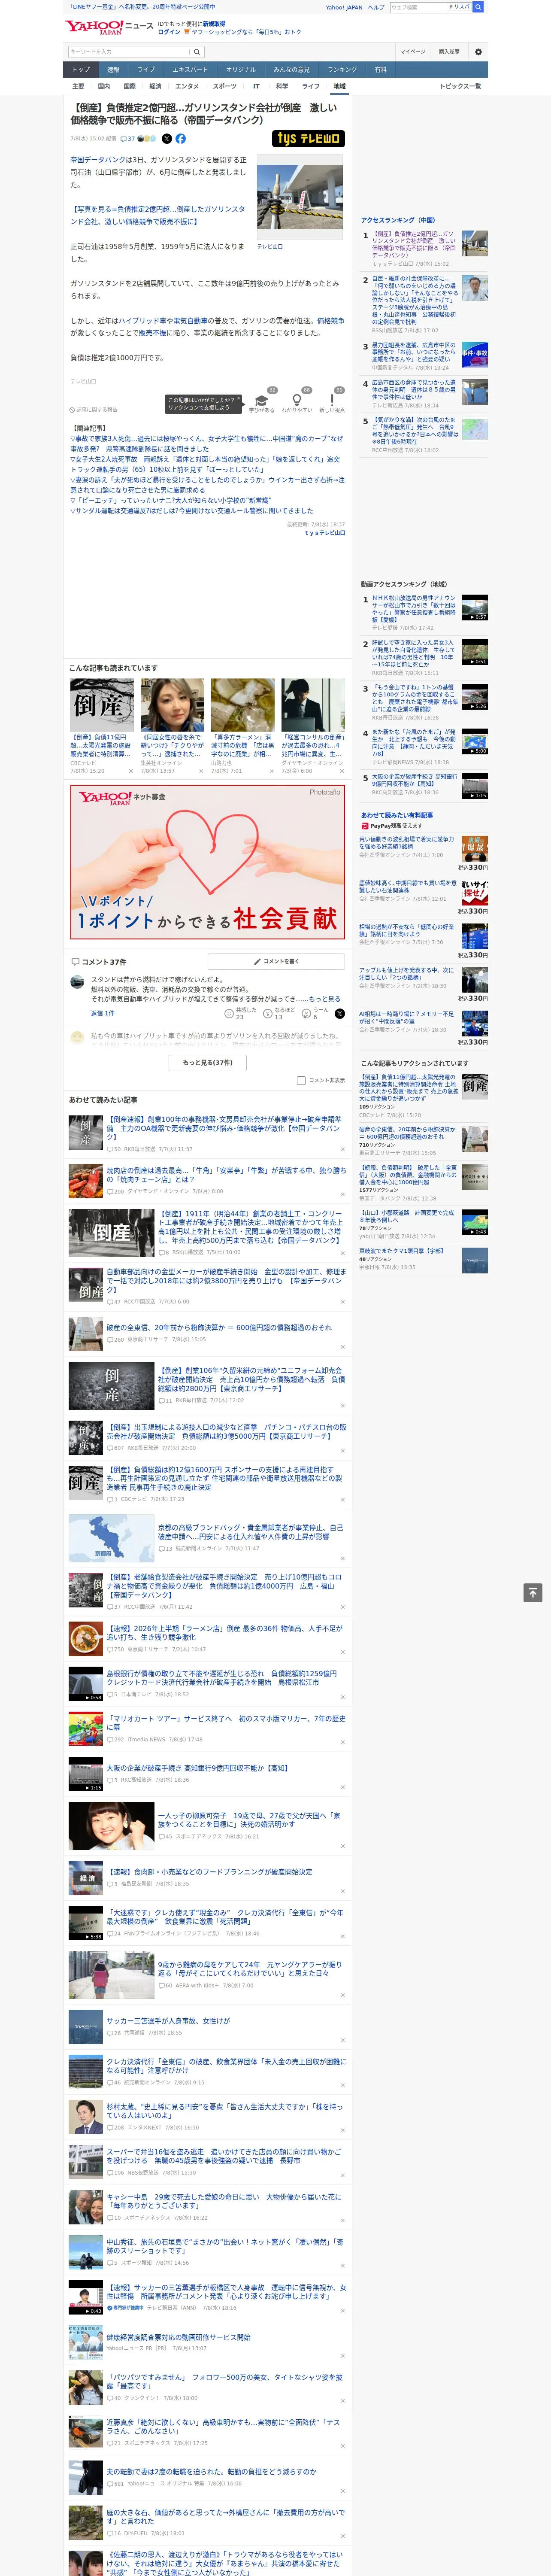Click the keyword search magnifier icon
551x2576 pixels.
[197, 52]
